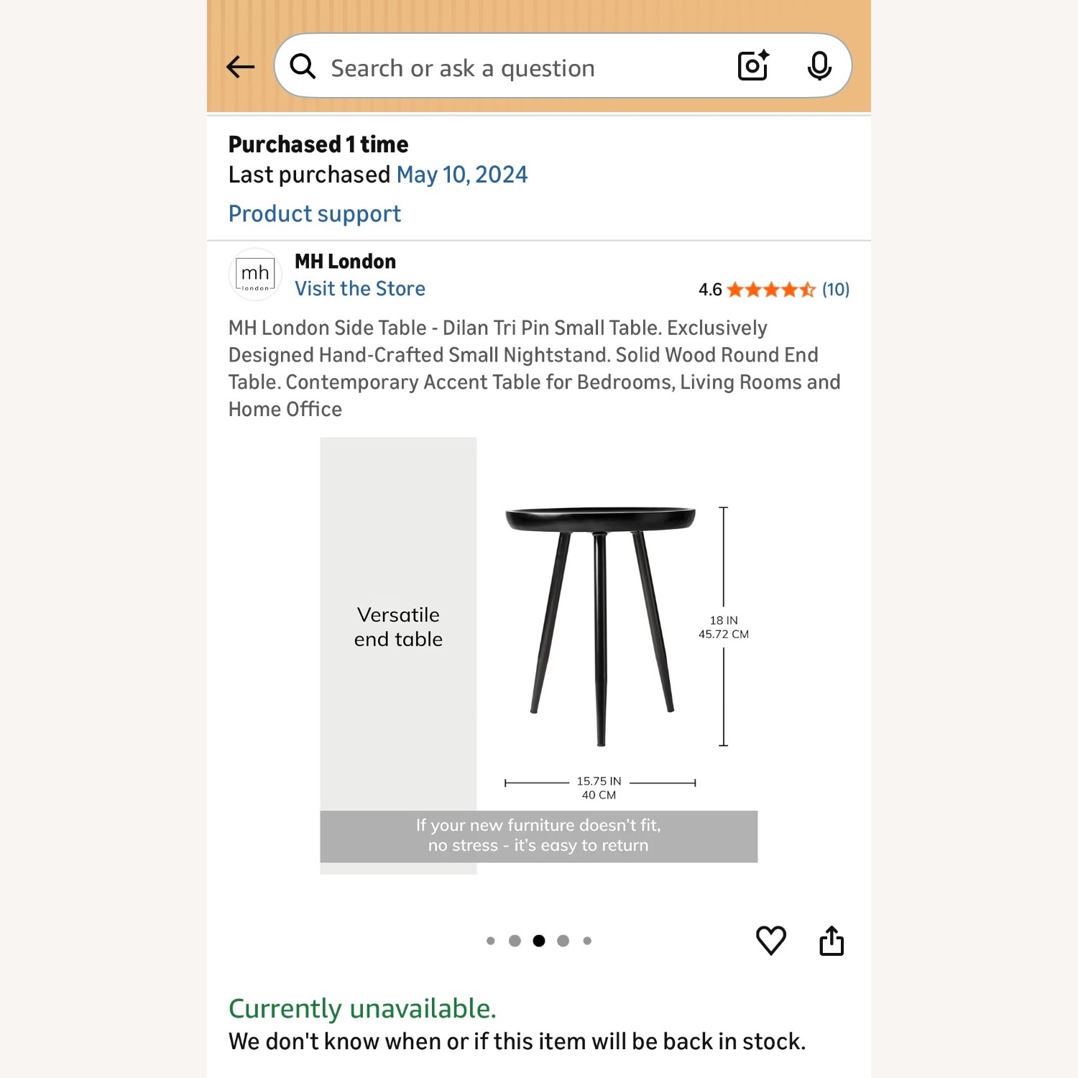Select the second carousel position dot
Image resolution: width=1078 pixels, height=1078 pixels.
(516, 940)
